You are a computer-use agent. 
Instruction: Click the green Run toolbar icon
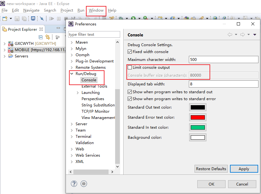(x=133, y=18)
